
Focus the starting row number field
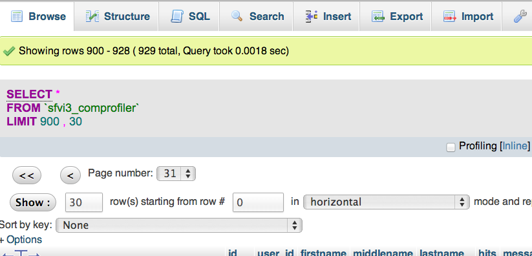[x=258, y=202]
